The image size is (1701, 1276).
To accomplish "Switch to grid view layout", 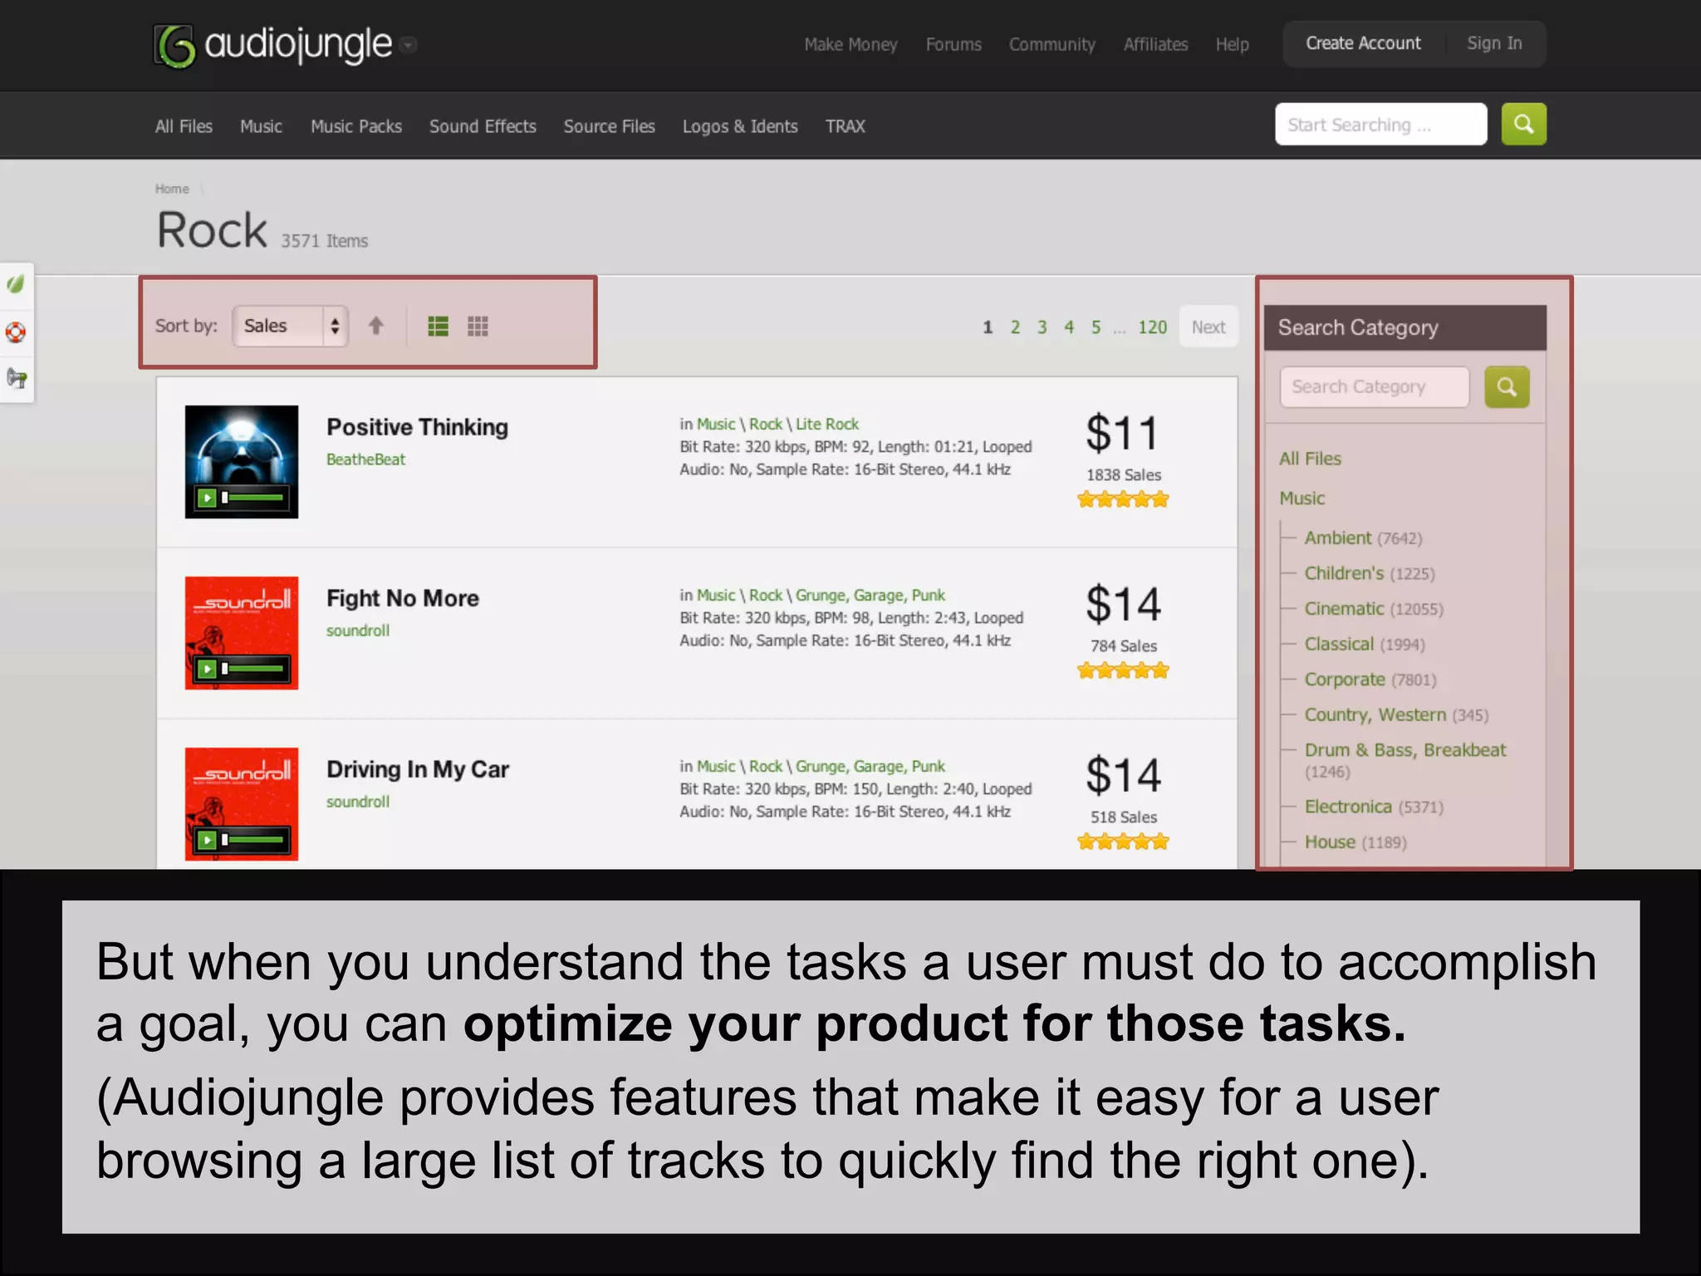I will [x=478, y=326].
